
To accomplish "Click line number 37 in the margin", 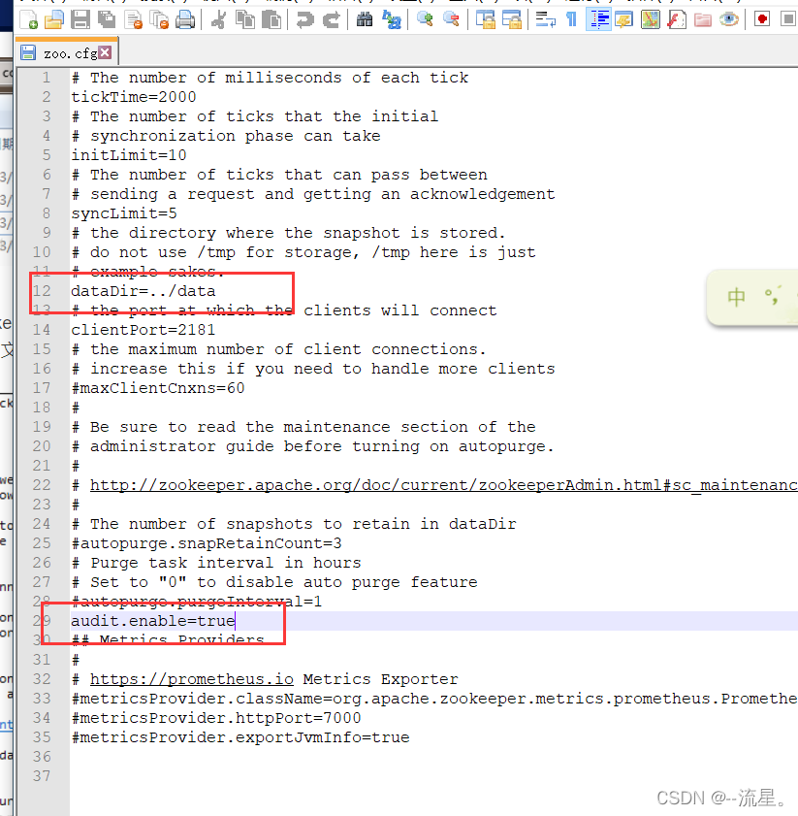I will (x=42, y=776).
